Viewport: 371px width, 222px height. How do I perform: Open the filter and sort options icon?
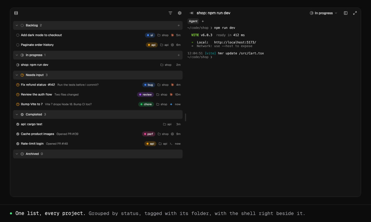[170, 13]
